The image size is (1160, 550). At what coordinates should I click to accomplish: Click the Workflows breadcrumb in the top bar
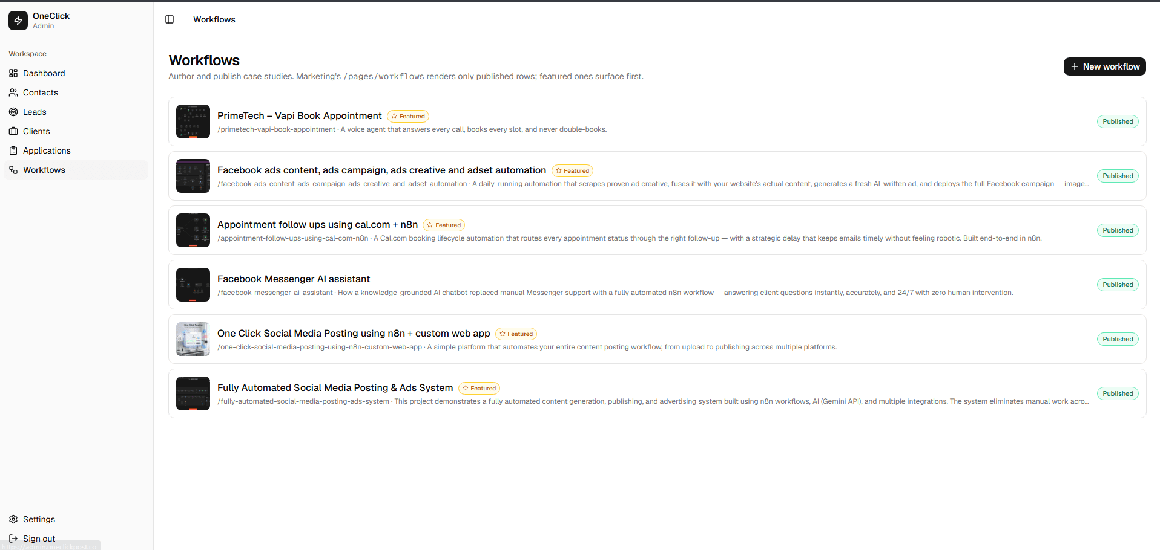click(x=214, y=19)
